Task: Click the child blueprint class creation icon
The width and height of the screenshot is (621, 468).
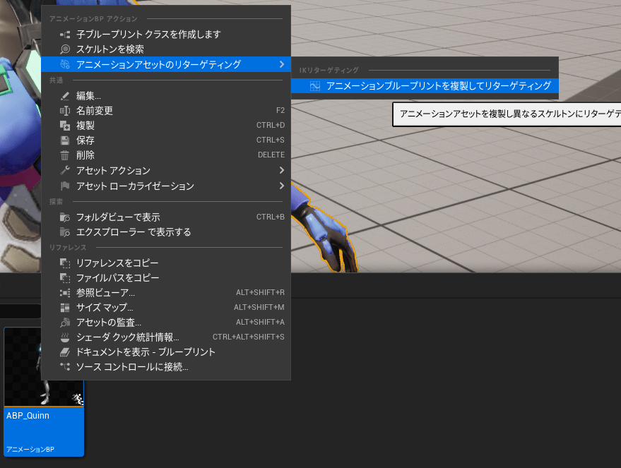Action: coord(65,35)
